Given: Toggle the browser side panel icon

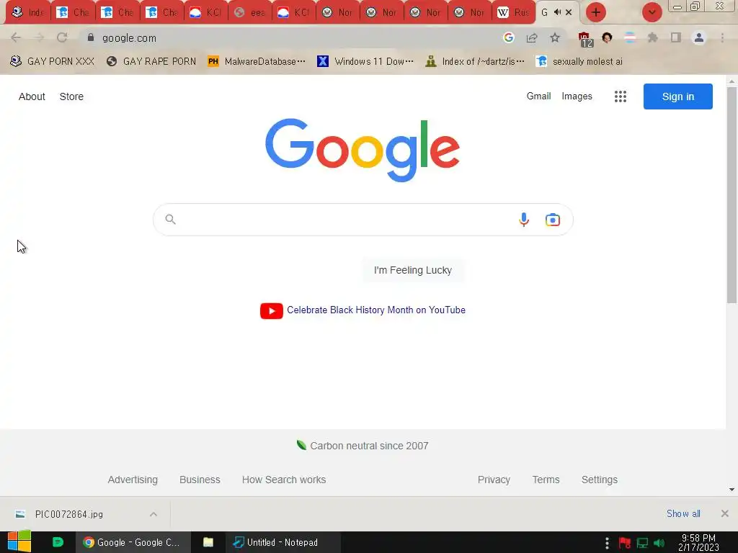Looking at the screenshot, I should pos(676,37).
